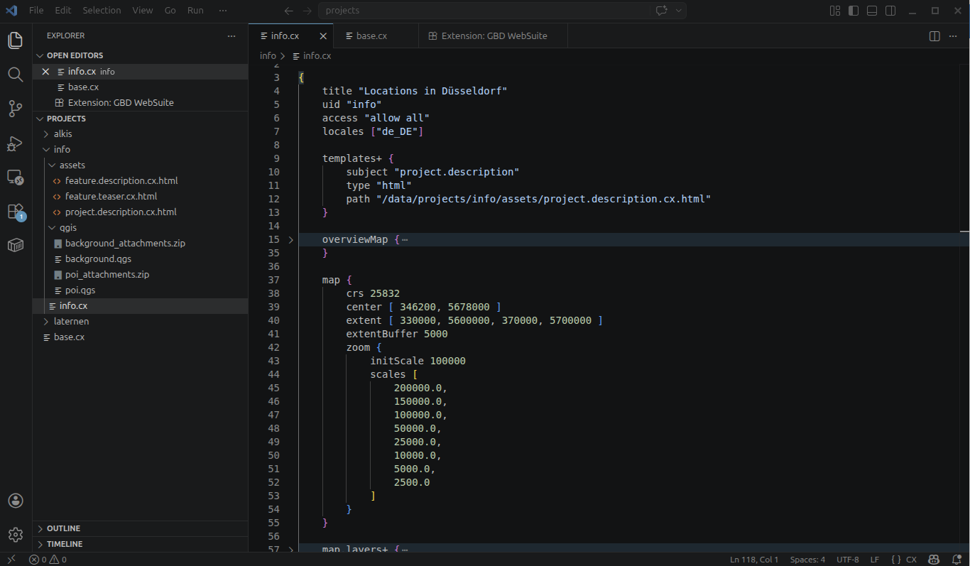Open the Selection menu
This screenshot has width=970, height=566.
click(102, 11)
